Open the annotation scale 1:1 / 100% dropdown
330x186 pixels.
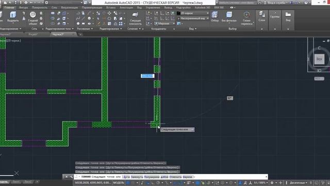pos(260,182)
